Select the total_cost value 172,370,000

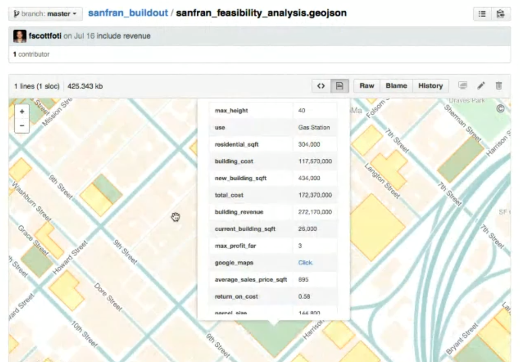click(315, 195)
